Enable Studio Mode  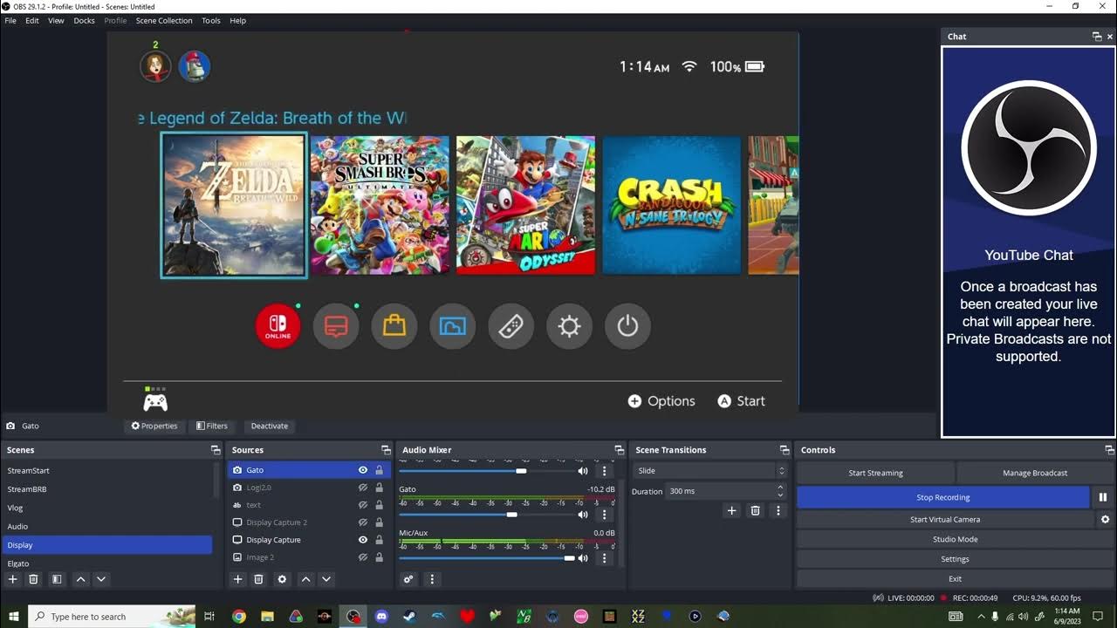(x=955, y=539)
